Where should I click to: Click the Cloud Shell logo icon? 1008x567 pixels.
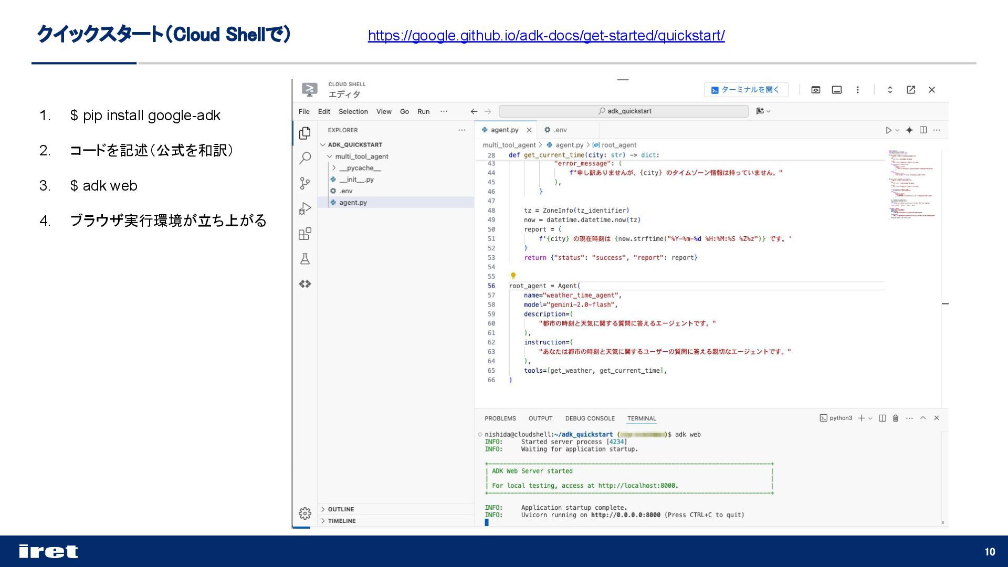pos(310,90)
